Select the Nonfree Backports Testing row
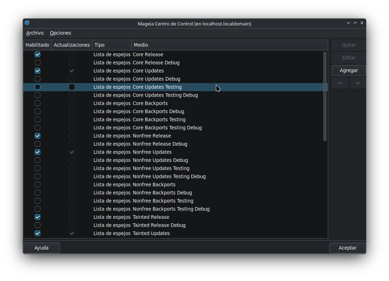Screen dimensions: 389x281 [x=176, y=201]
